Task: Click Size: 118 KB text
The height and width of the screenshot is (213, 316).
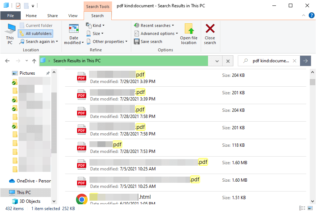Action: click(x=233, y=145)
